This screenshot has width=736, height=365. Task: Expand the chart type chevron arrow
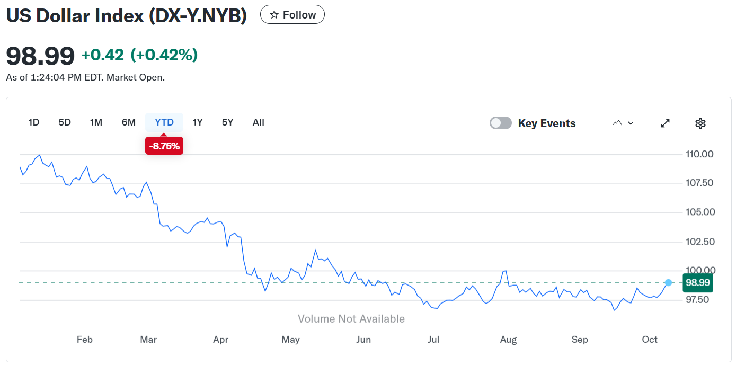(631, 123)
